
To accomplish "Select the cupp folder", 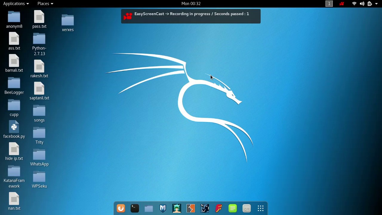I will click(14, 108).
